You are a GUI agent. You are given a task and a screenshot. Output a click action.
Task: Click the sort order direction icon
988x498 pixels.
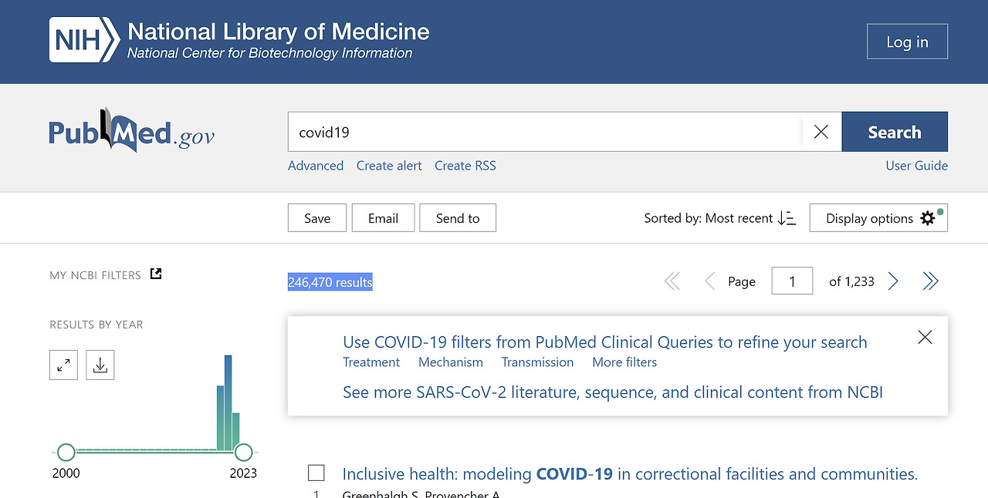click(787, 218)
